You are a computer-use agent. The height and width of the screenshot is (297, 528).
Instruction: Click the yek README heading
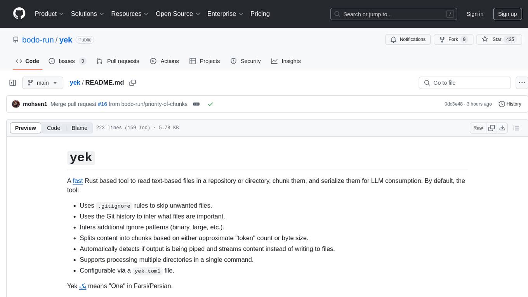click(x=81, y=157)
